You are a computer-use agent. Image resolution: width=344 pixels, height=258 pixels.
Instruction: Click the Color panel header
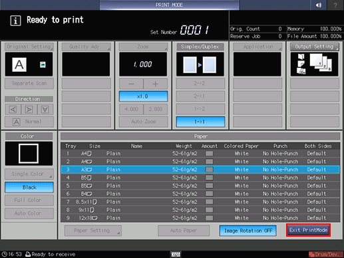pos(29,136)
